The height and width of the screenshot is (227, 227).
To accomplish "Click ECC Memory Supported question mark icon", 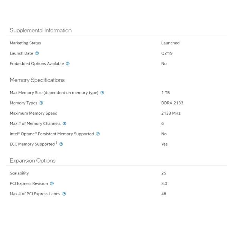I will (61, 144).
